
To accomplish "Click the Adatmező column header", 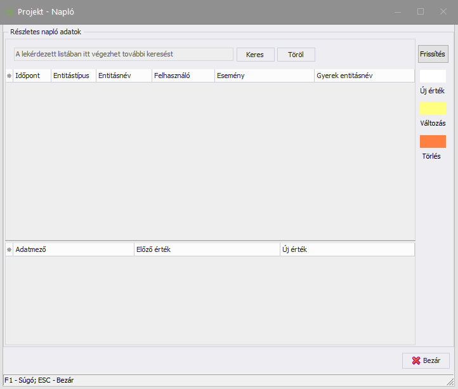I will (x=73, y=249).
